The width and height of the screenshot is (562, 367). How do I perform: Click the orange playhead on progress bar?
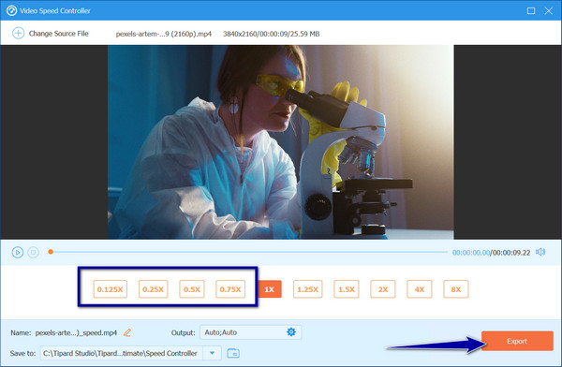(x=51, y=252)
